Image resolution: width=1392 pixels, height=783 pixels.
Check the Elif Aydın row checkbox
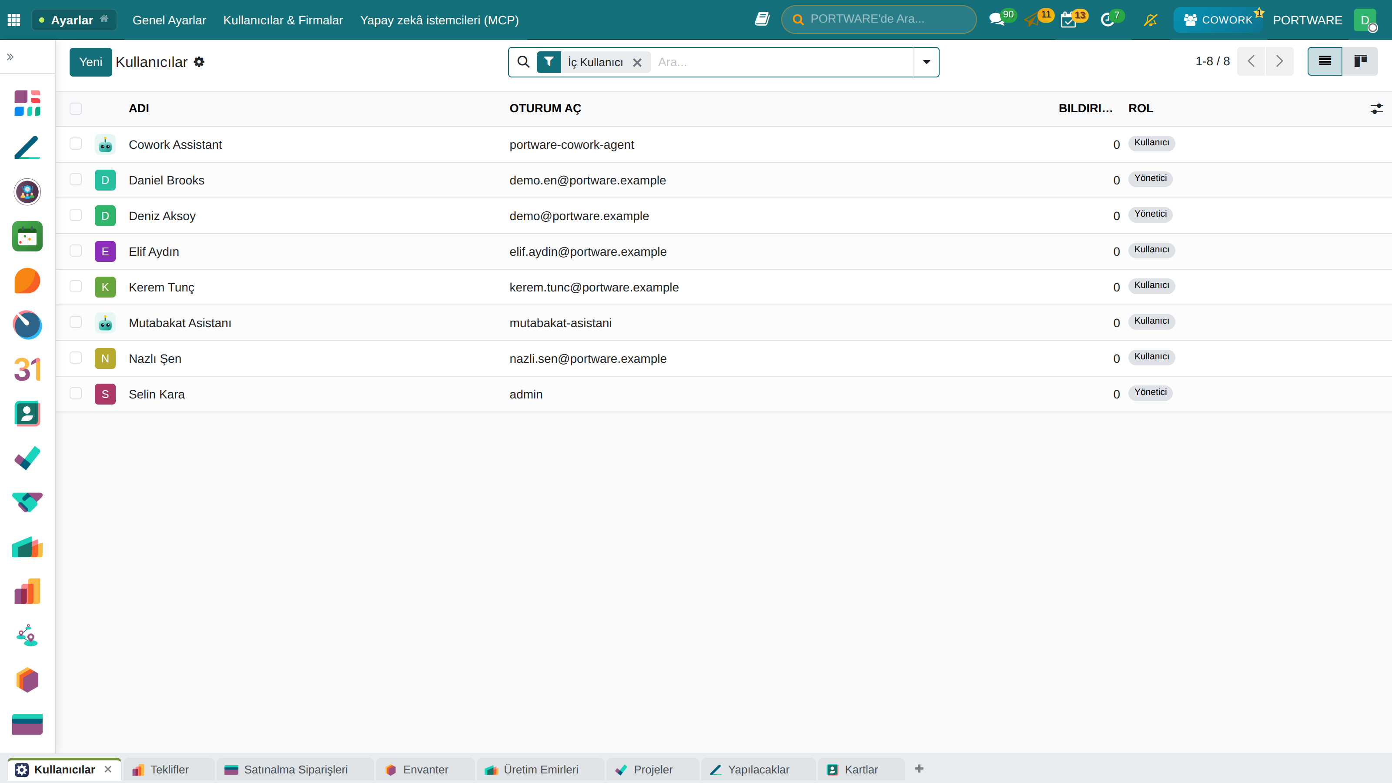(x=76, y=251)
